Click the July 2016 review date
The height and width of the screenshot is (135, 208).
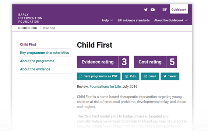coord(130,87)
